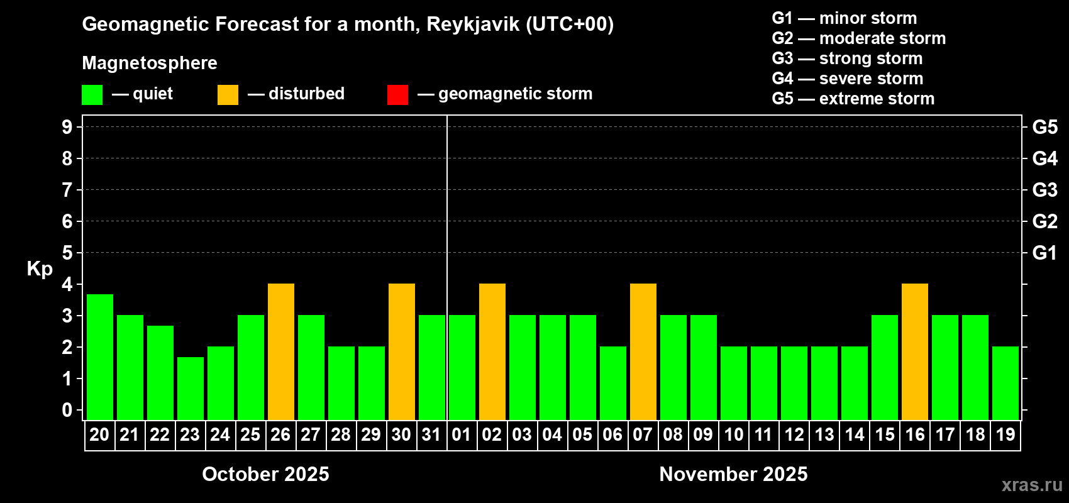
Task: Click the date label 31
Action: [x=431, y=434]
